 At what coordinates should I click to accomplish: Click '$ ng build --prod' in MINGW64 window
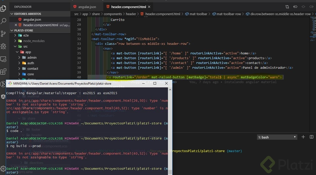coord(23,146)
